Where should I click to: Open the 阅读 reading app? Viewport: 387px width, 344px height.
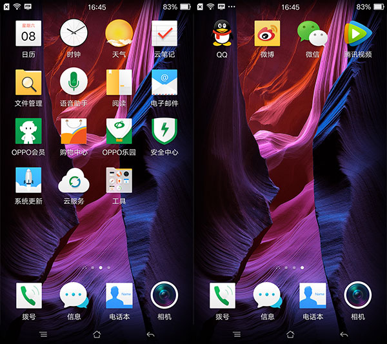[x=119, y=82]
